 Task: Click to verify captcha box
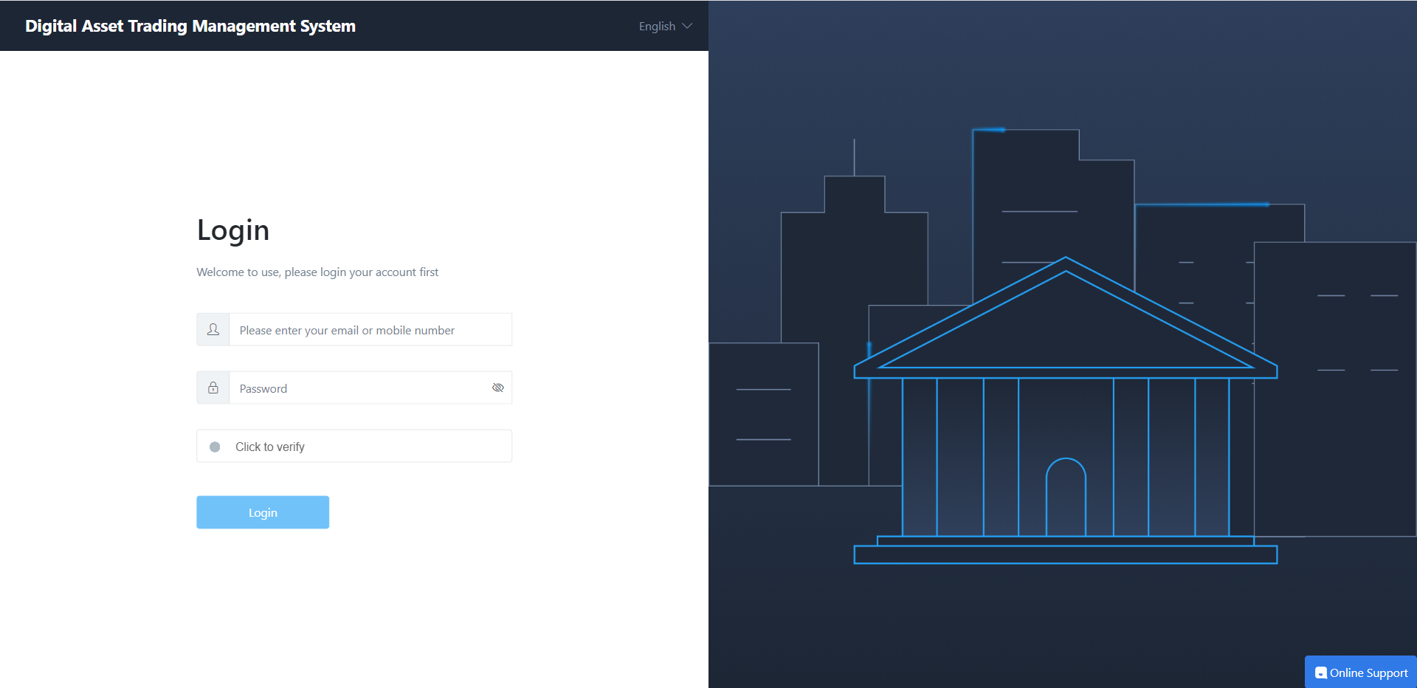coord(354,447)
